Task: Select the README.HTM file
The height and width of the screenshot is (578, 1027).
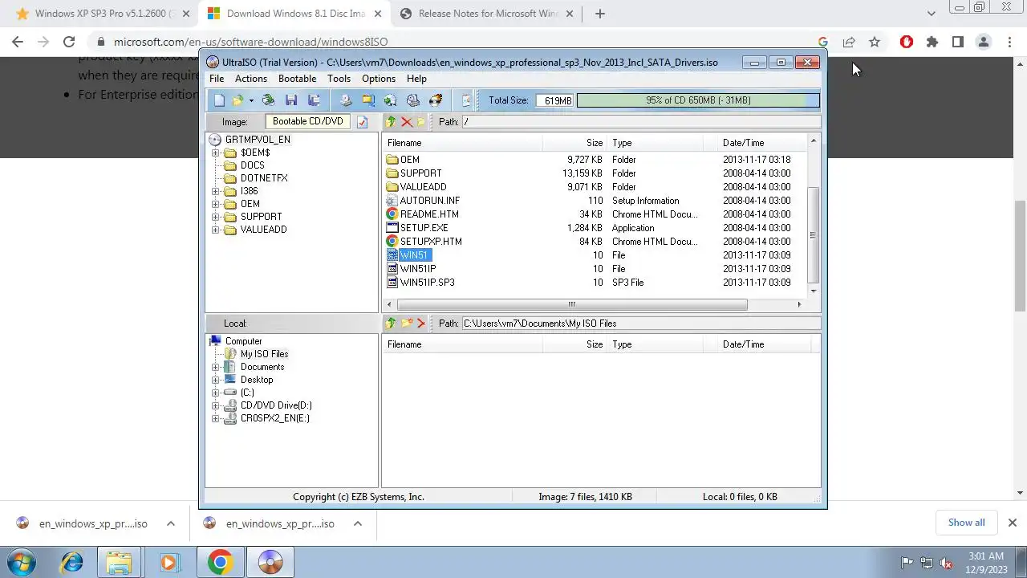Action: point(429,214)
